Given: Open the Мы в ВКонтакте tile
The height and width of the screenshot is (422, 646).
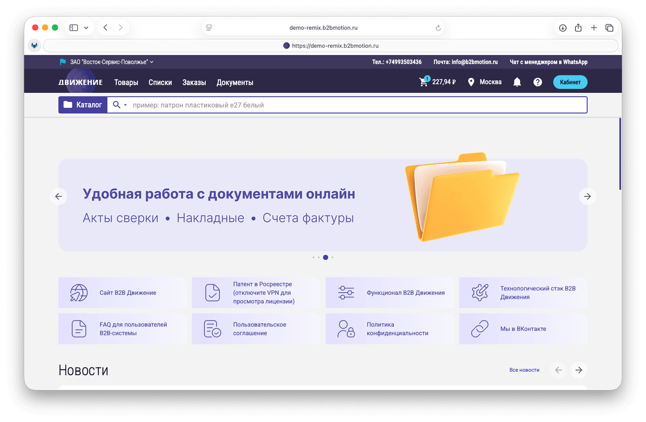Looking at the screenshot, I should tap(523, 329).
